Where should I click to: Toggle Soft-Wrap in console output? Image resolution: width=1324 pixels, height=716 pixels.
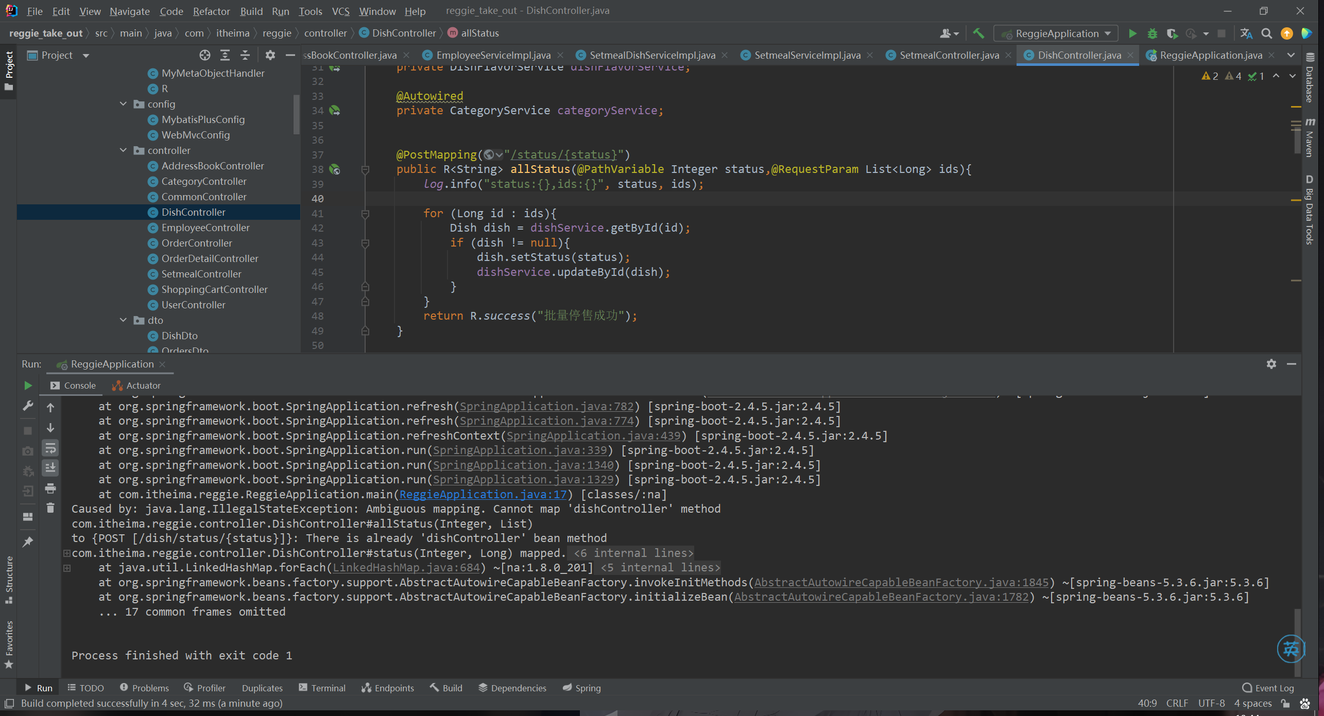tap(50, 448)
